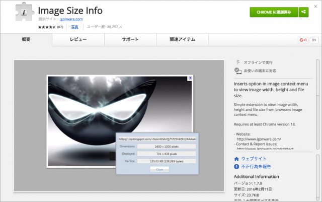Click the offline lightning bolt icon

coord(238,62)
